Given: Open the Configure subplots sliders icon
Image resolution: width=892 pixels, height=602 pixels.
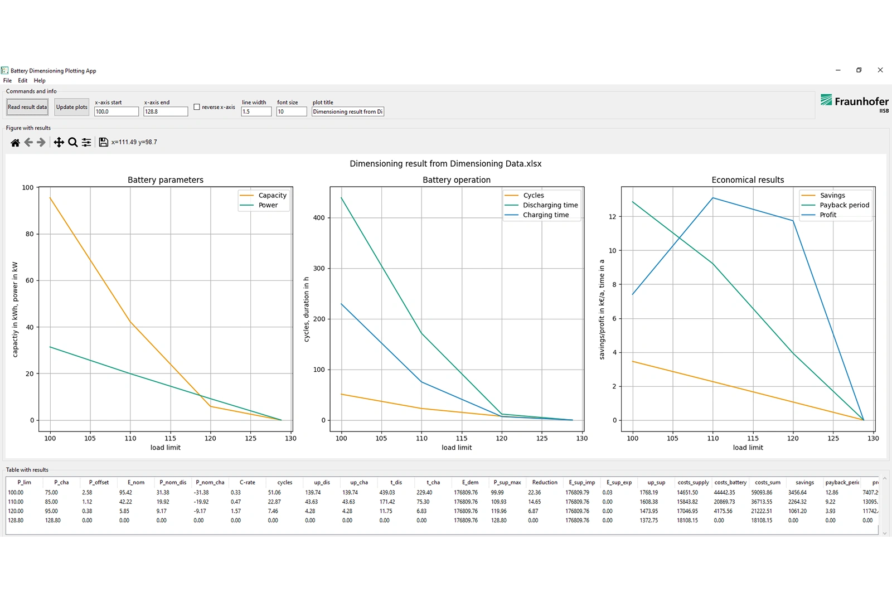Looking at the screenshot, I should [86, 143].
